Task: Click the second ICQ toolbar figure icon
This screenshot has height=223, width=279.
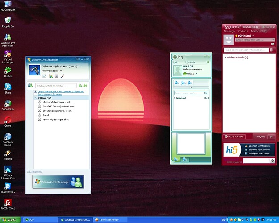Action: pyautogui.click(x=183, y=83)
